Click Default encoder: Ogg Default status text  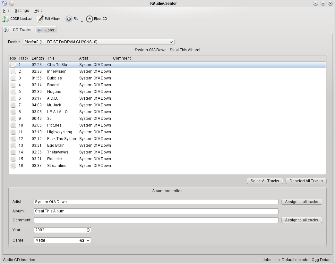click(307, 260)
